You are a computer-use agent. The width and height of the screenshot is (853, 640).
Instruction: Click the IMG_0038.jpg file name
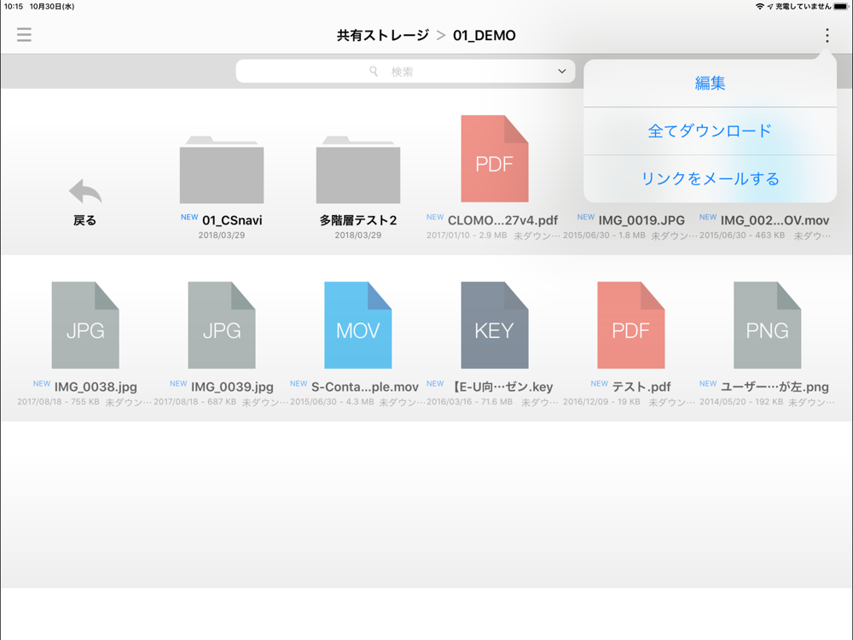96,387
